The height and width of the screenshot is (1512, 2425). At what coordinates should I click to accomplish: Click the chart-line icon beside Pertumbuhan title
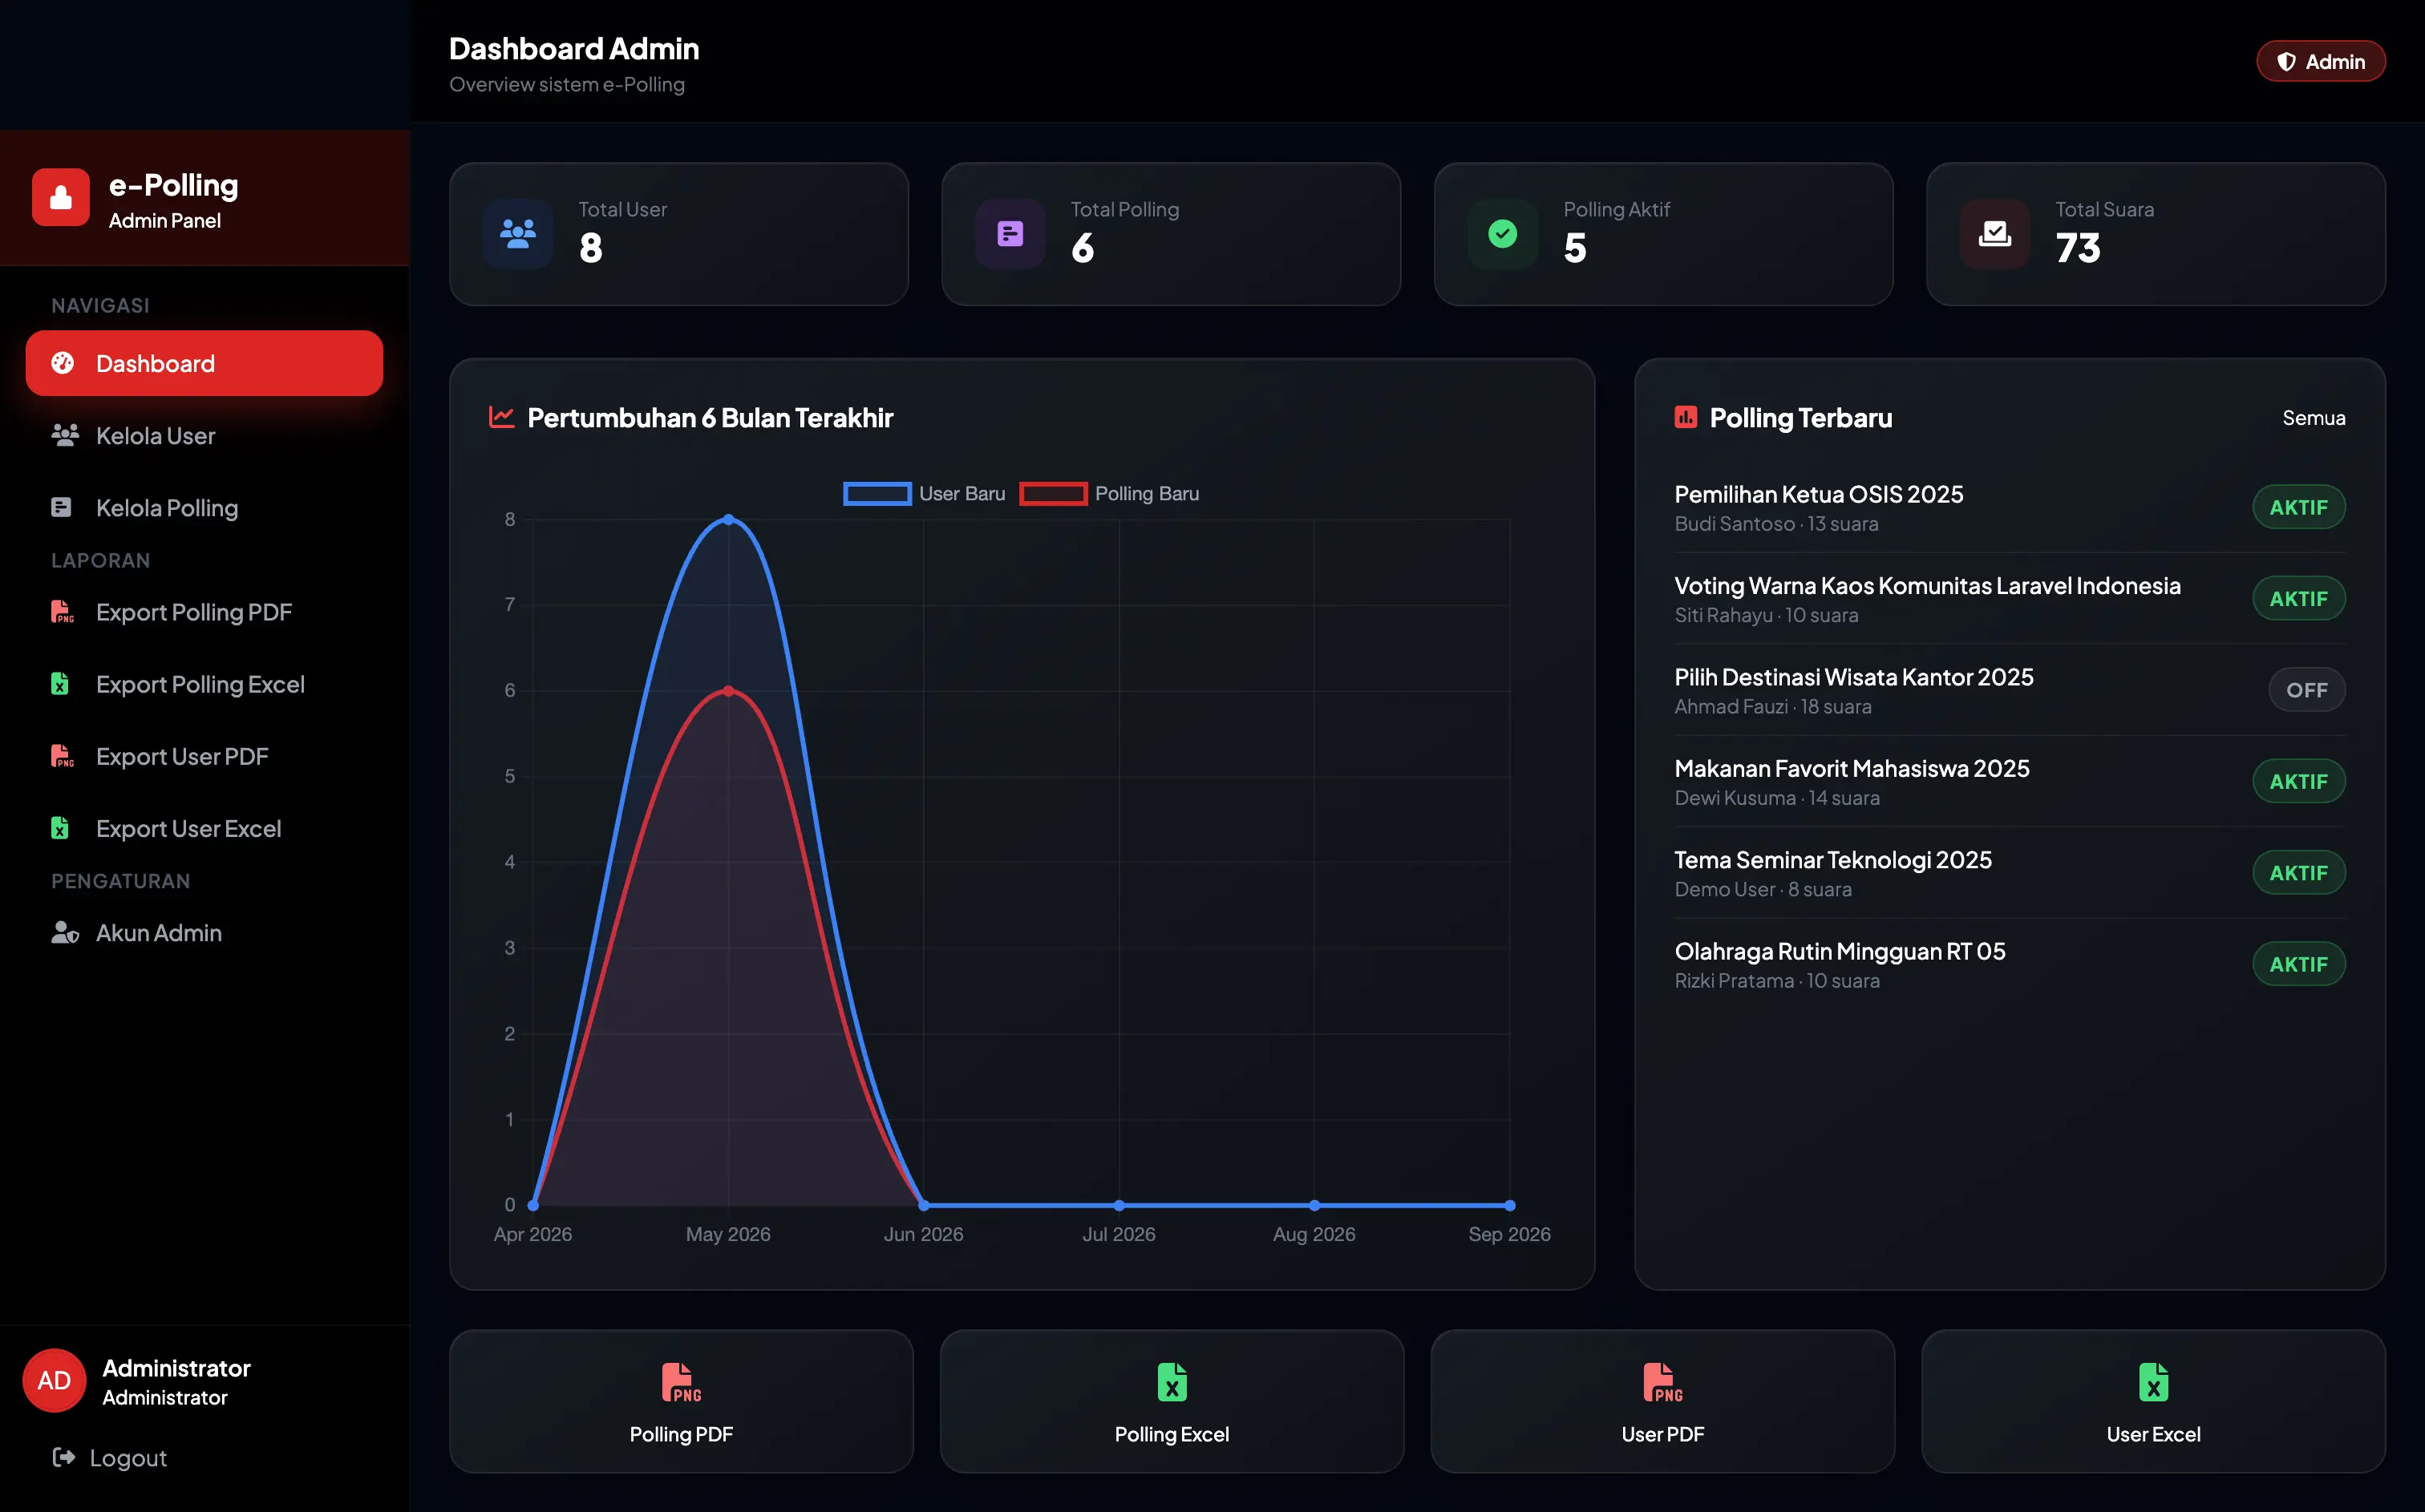501,417
